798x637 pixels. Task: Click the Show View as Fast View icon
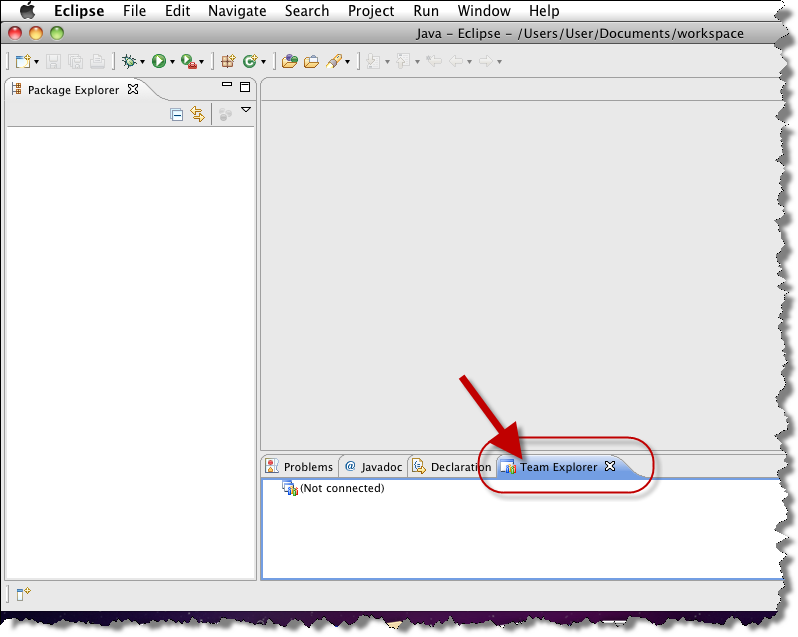click(23, 594)
